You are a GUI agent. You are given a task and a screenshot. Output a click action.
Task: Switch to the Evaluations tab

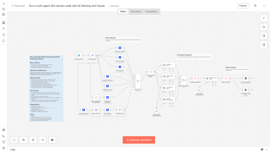click(x=152, y=12)
